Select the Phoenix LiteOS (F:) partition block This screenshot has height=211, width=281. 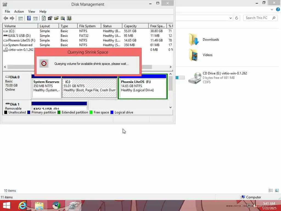point(143,87)
